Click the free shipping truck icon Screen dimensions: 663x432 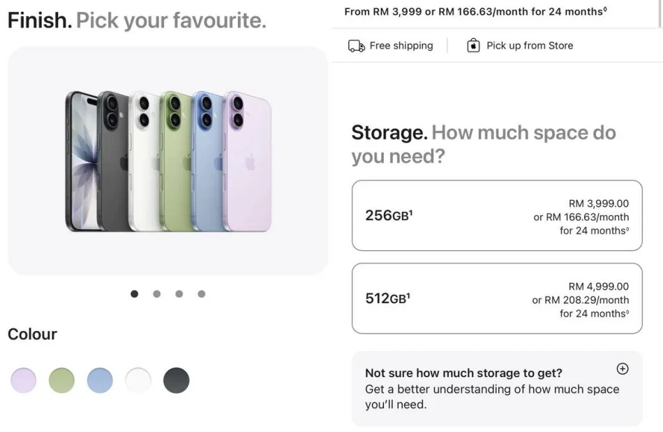(x=357, y=46)
